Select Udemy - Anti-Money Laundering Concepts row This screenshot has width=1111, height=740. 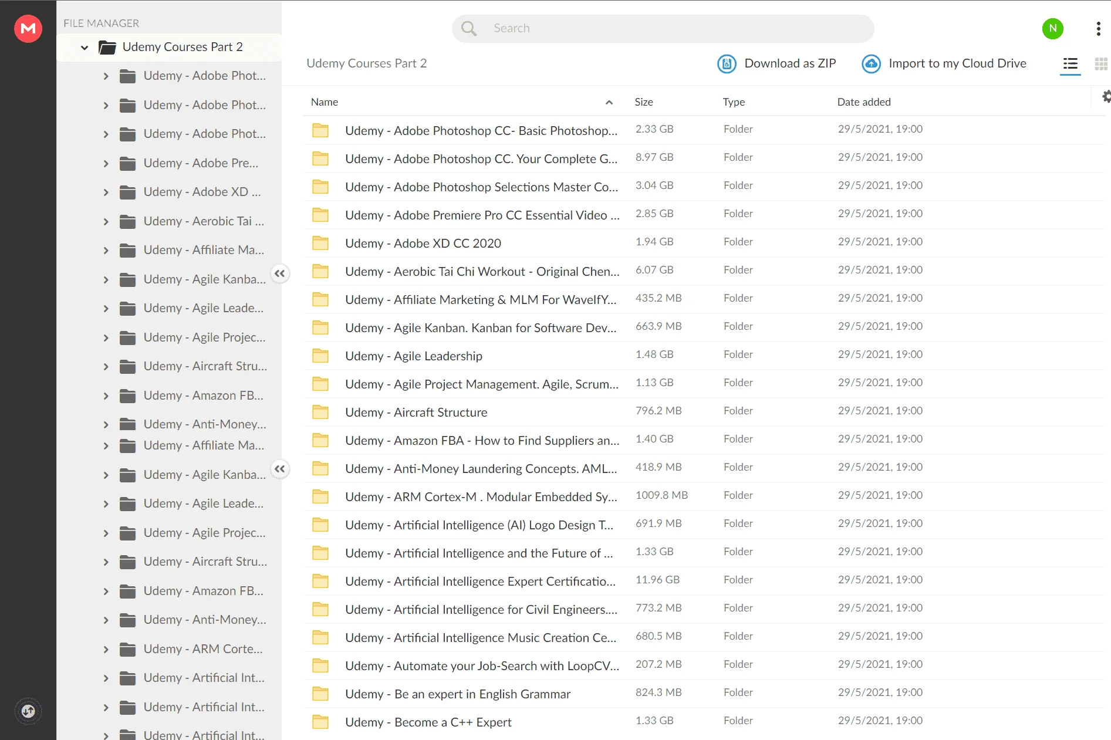[703, 468]
